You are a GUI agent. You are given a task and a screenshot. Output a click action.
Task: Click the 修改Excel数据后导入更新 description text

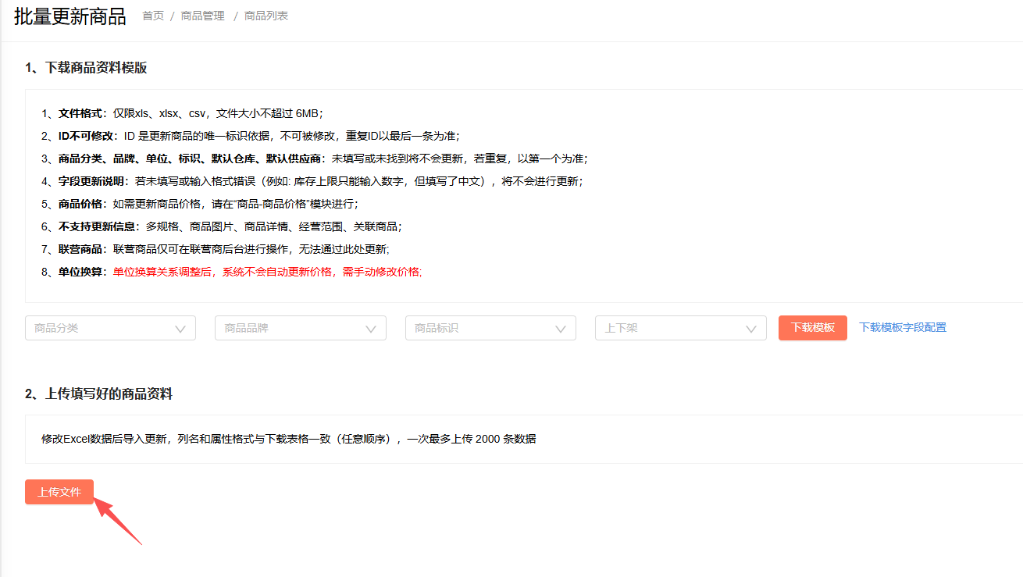coord(289,439)
